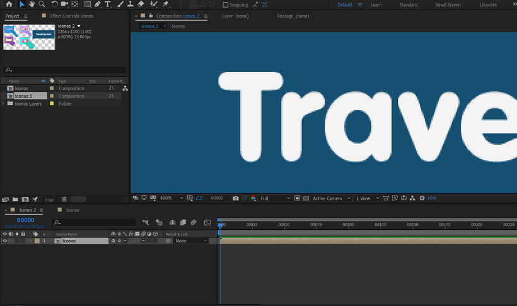Select the Horizontal Type tool

coord(108,4)
